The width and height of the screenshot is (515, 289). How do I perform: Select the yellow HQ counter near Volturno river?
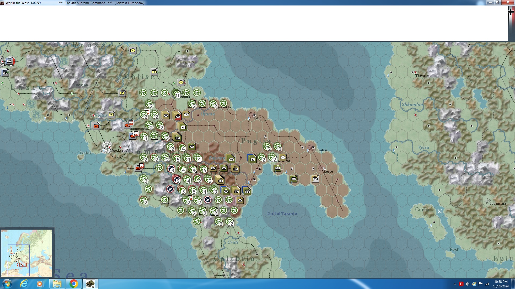[111, 115]
